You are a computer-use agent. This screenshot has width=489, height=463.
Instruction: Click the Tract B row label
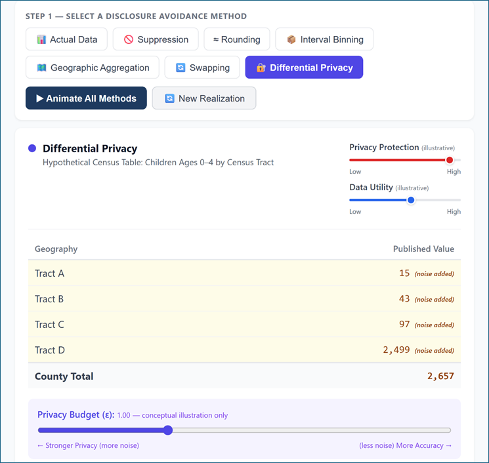point(49,299)
